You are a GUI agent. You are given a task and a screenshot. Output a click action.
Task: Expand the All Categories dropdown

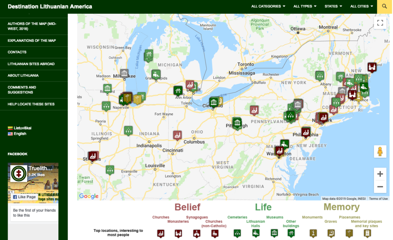[268, 7]
